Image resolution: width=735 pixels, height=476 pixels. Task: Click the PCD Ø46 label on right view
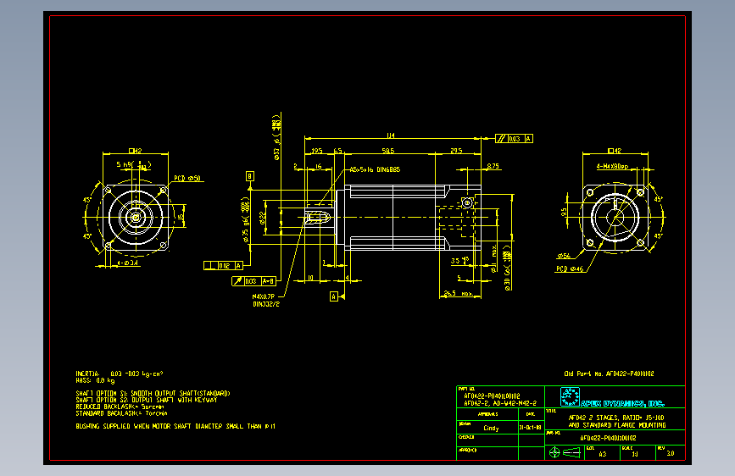pyautogui.click(x=570, y=269)
